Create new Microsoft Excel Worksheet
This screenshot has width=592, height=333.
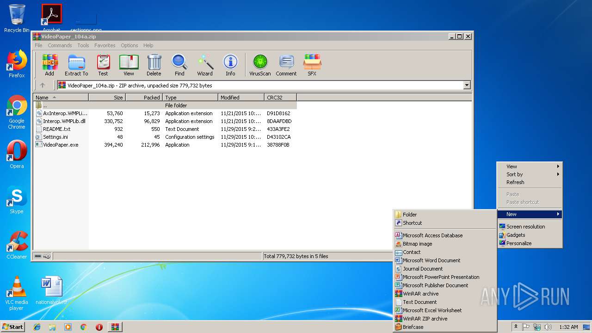tap(445, 310)
